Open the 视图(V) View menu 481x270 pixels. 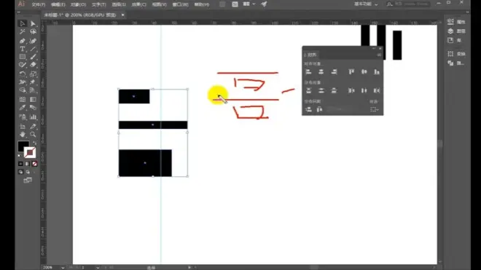coord(159,4)
